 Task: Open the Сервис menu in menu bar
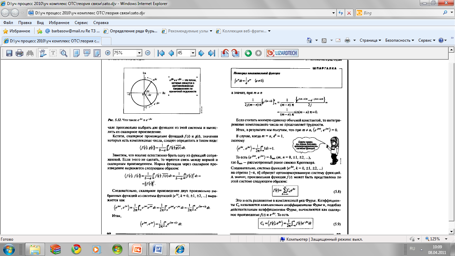pos(81,23)
